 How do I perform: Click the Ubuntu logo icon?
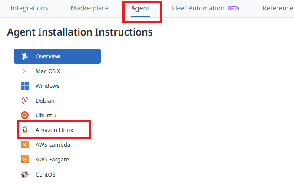pos(25,115)
